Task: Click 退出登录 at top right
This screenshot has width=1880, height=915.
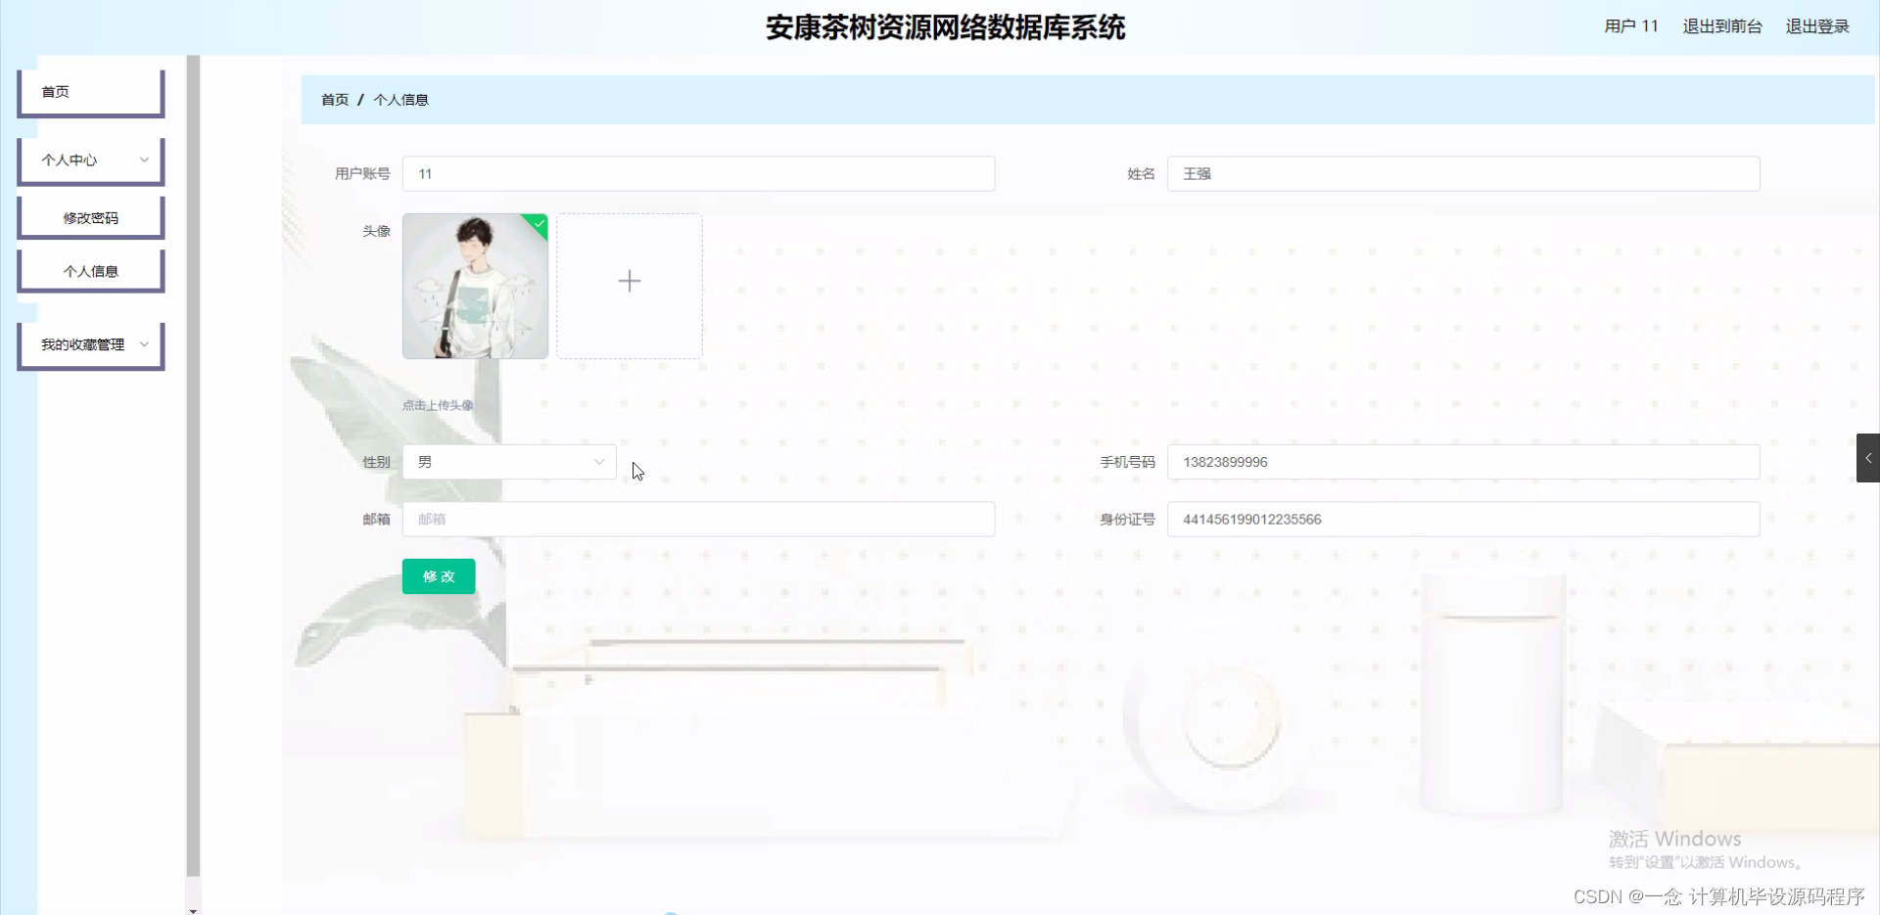Action: (1816, 26)
